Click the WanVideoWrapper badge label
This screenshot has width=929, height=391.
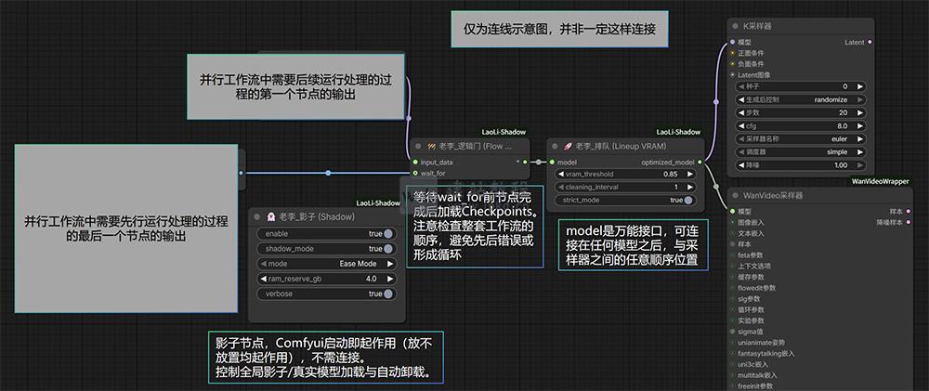[x=881, y=181]
